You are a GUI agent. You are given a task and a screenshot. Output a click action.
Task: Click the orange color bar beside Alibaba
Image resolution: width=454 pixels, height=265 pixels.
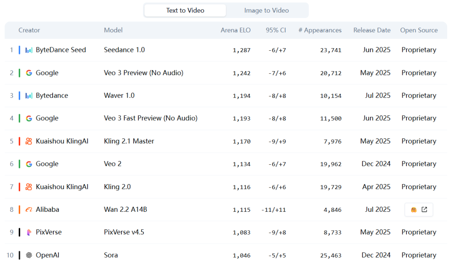pos(19,210)
